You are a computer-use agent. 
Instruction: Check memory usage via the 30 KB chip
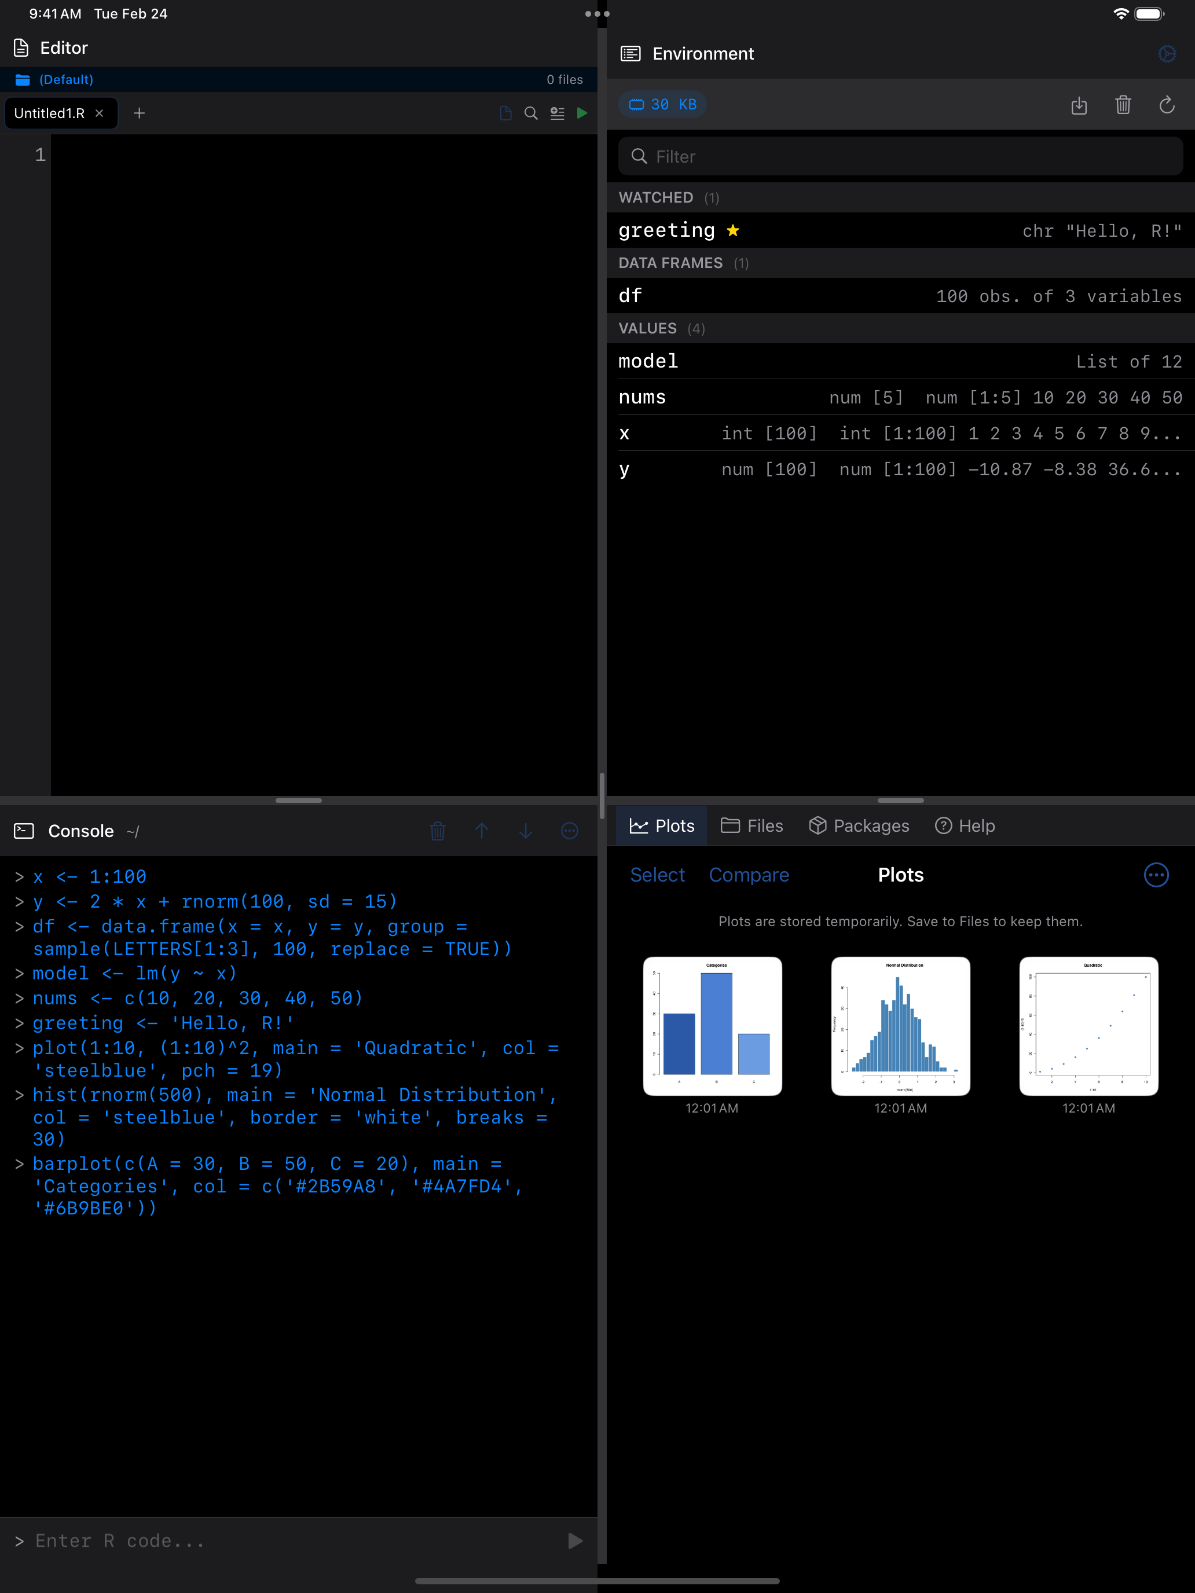(x=662, y=104)
